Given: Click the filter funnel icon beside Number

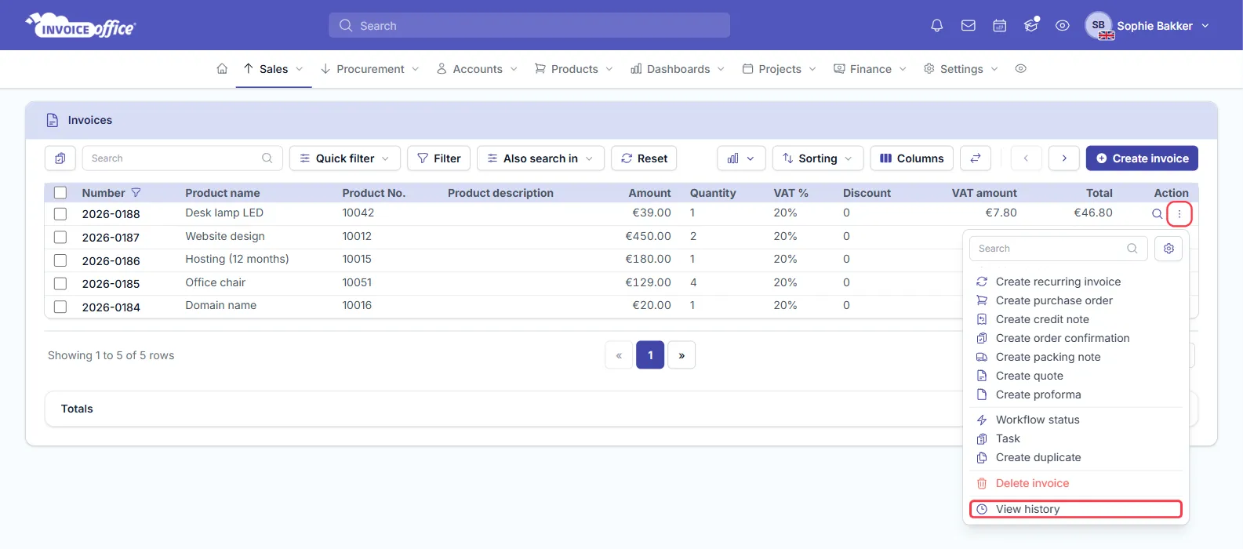Looking at the screenshot, I should (x=136, y=193).
